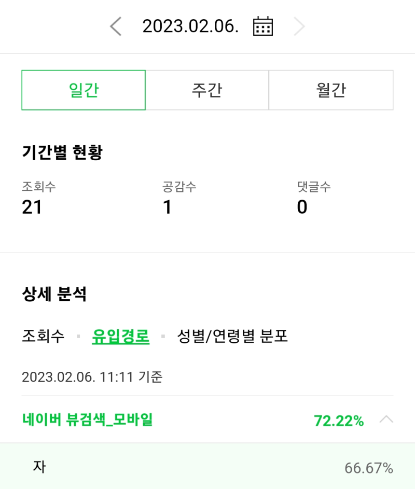Open the calendar date picker icon
The image size is (415, 489).
[x=263, y=26]
